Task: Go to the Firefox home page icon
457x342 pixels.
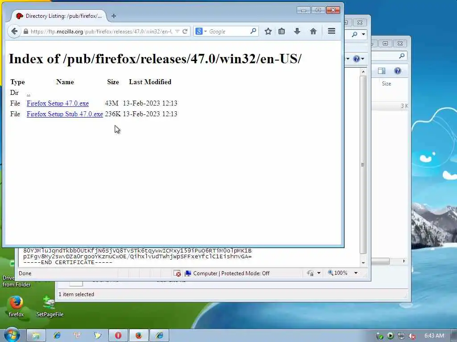Action: pos(313,32)
